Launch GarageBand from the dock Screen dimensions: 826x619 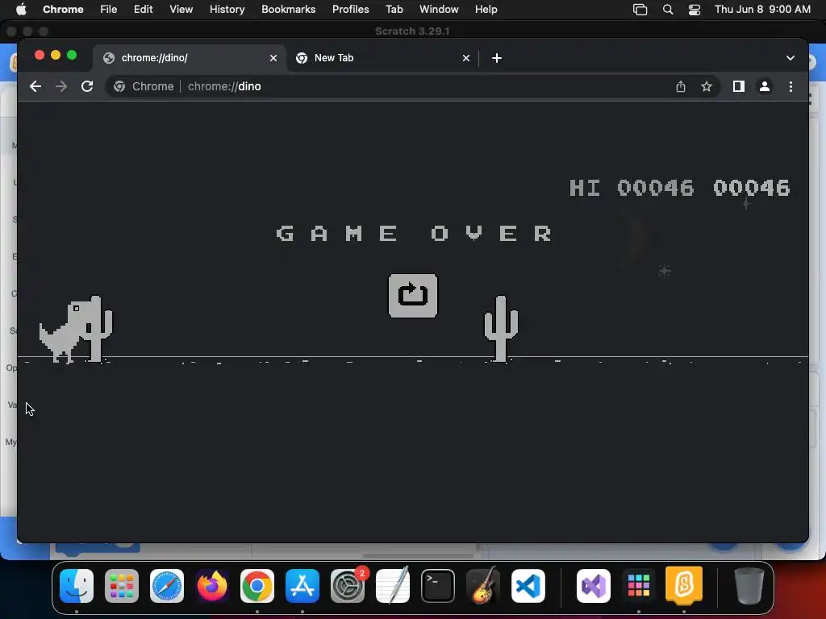click(x=483, y=586)
